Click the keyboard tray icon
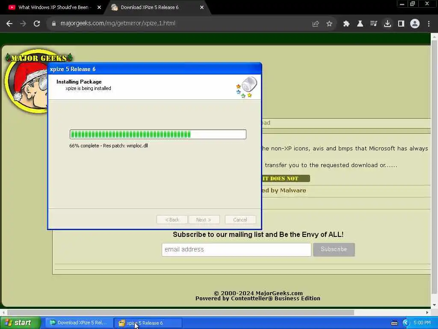438x329 pixels. [x=394, y=323]
